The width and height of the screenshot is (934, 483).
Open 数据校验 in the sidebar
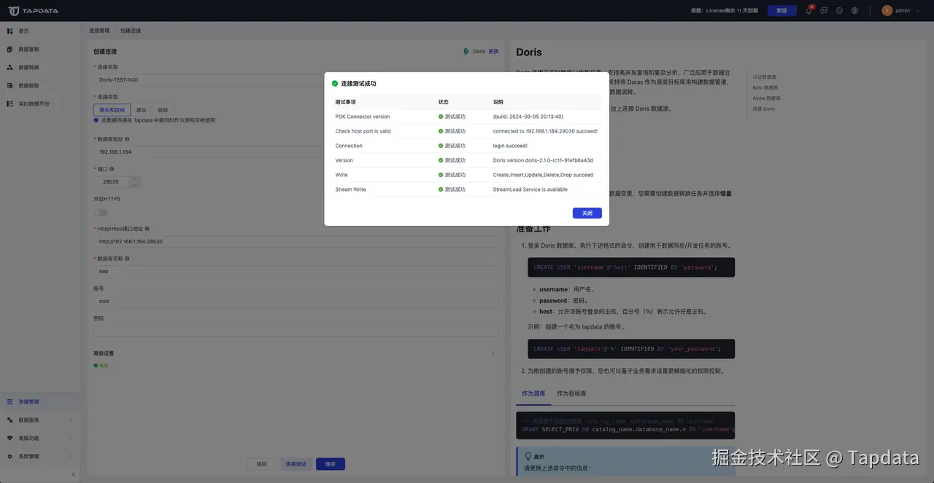29,85
